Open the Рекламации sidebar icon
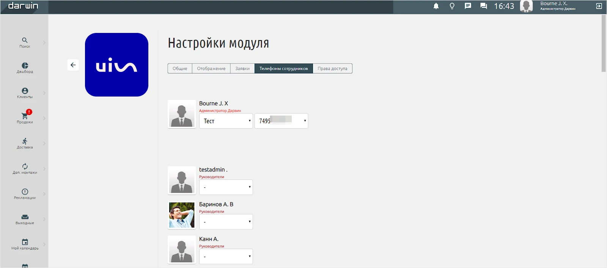 point(25,192)
